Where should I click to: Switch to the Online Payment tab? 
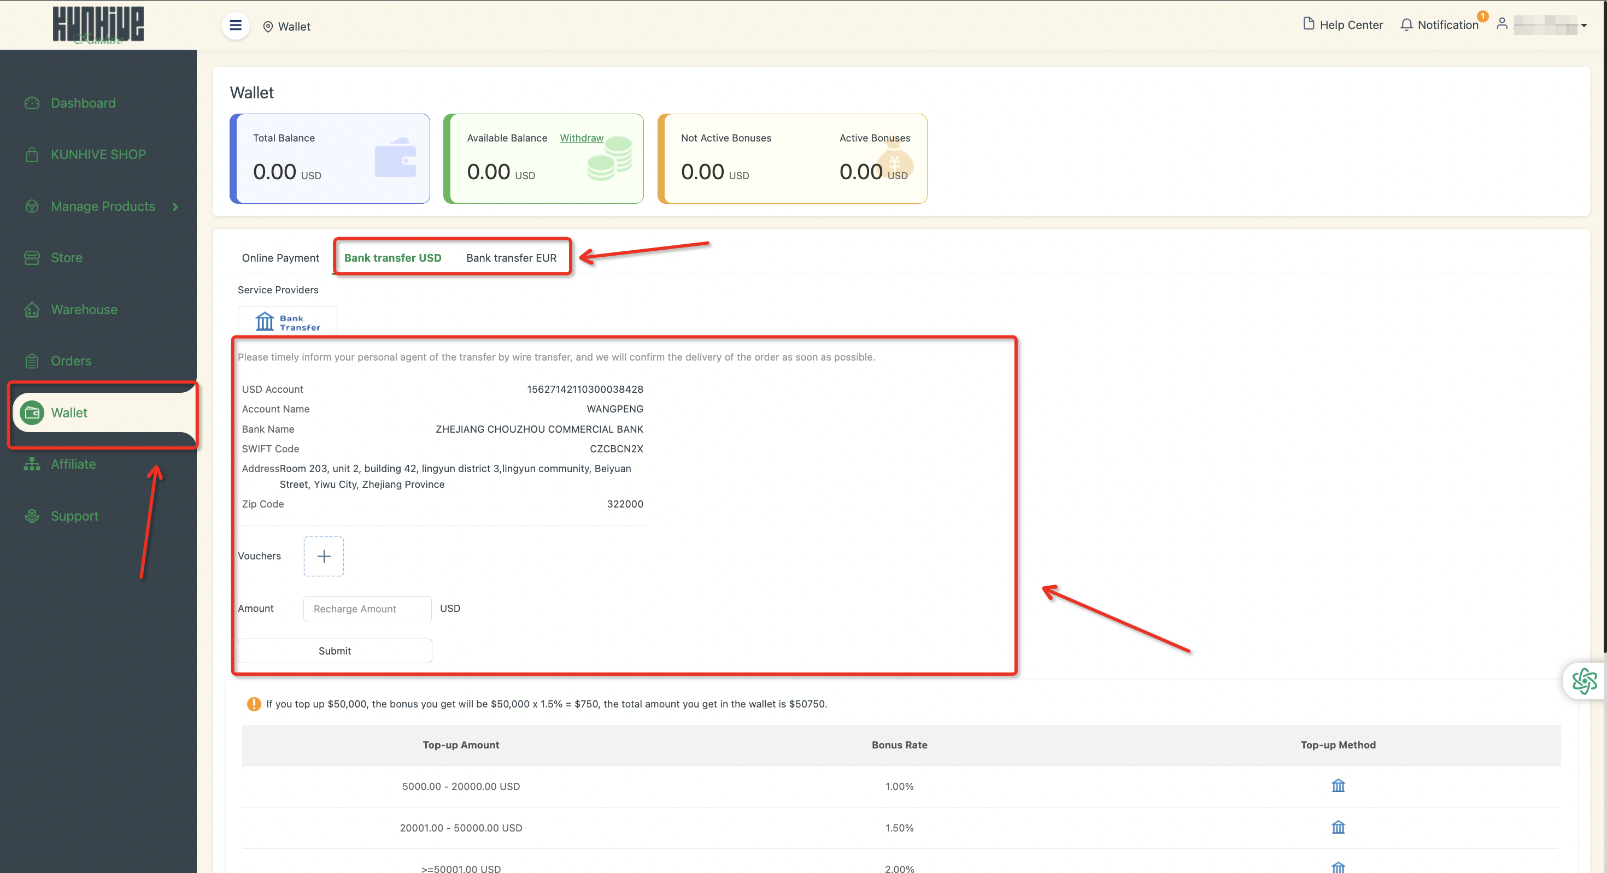click(280, 257)
